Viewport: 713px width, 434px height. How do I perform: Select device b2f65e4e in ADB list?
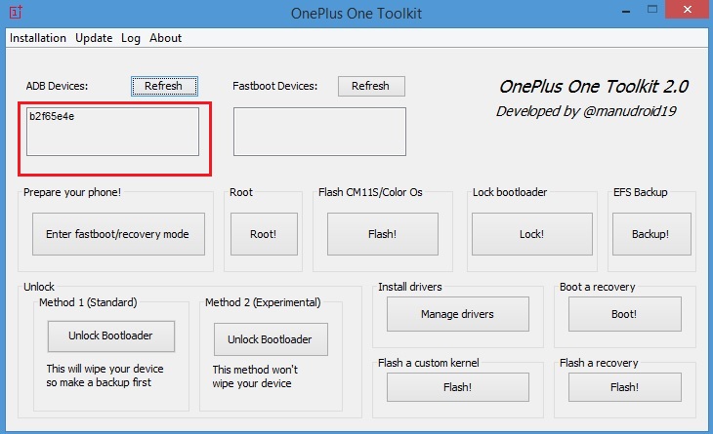coord(52,116)
